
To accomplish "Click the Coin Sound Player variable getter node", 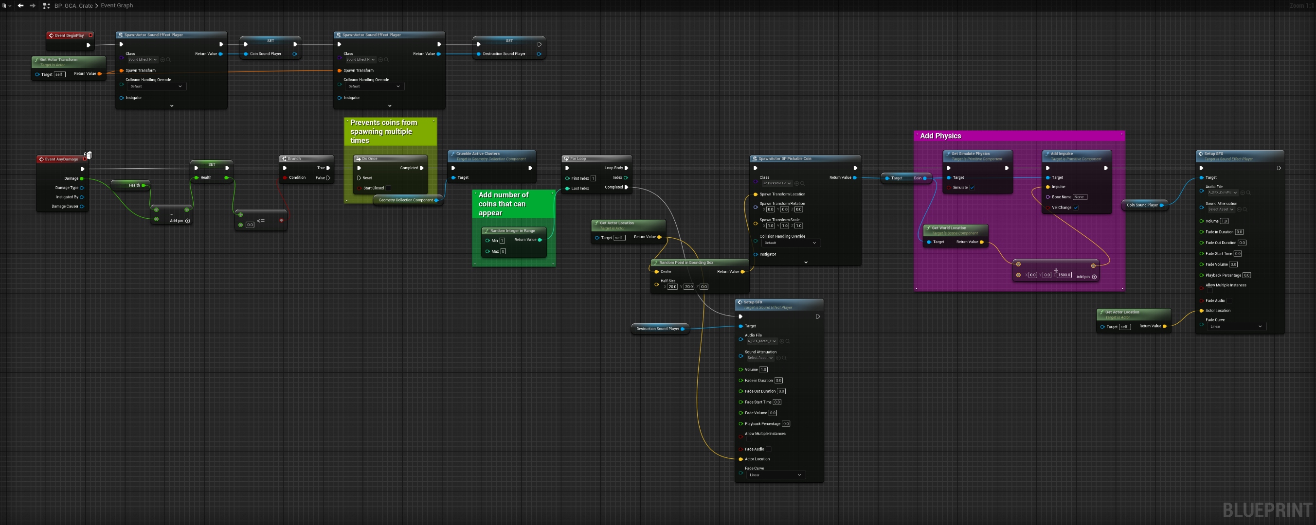I will click(x=1145, y=205).
